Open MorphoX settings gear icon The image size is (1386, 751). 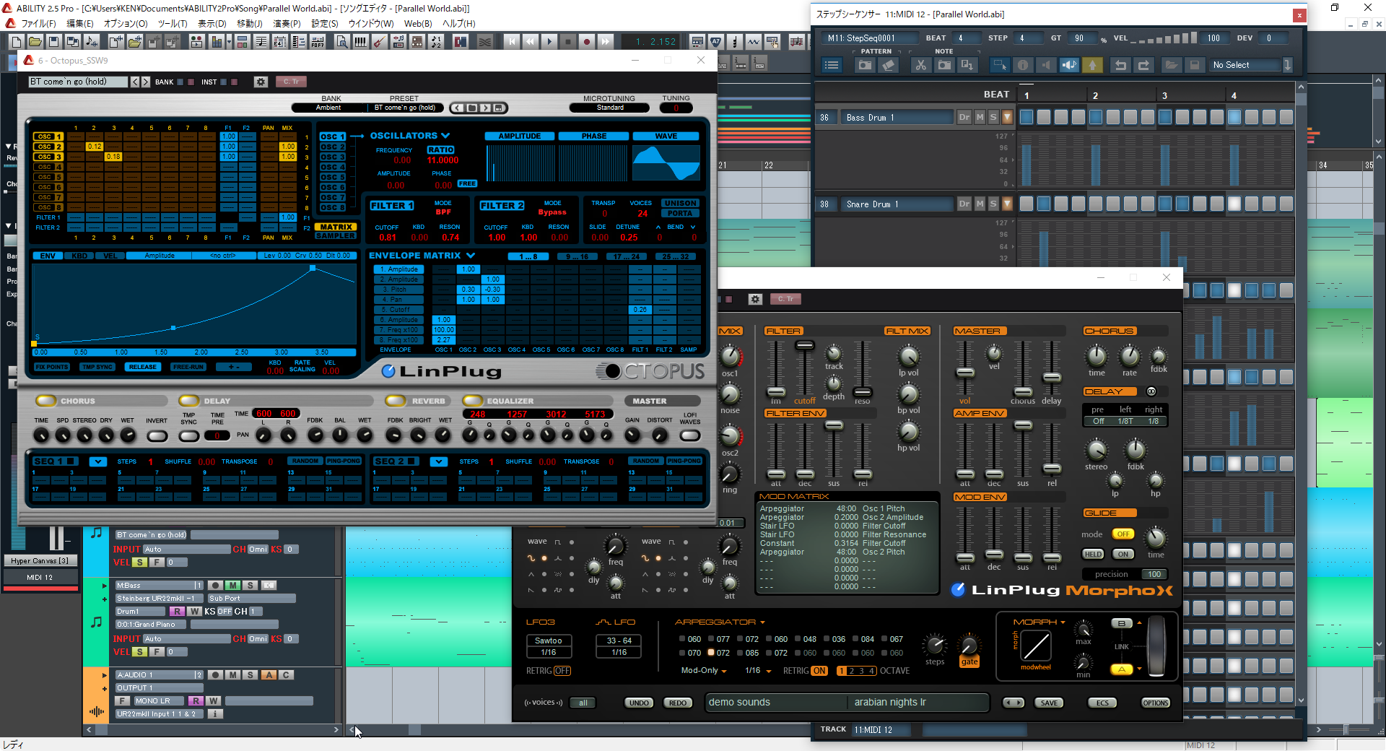point(755,299)
